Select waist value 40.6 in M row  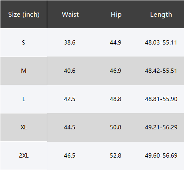point(69,71)
